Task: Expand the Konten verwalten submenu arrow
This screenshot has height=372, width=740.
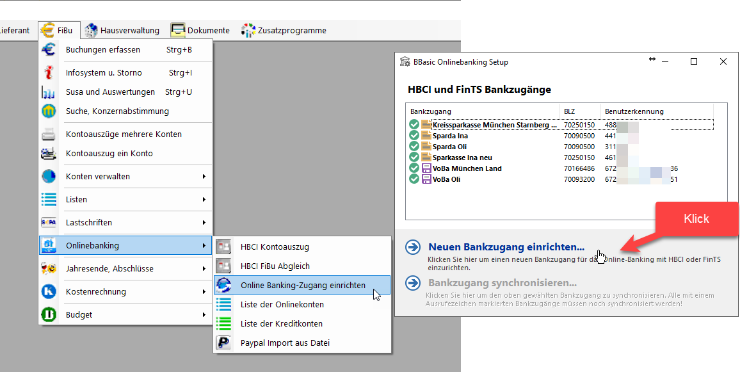Action: [204, 177]
